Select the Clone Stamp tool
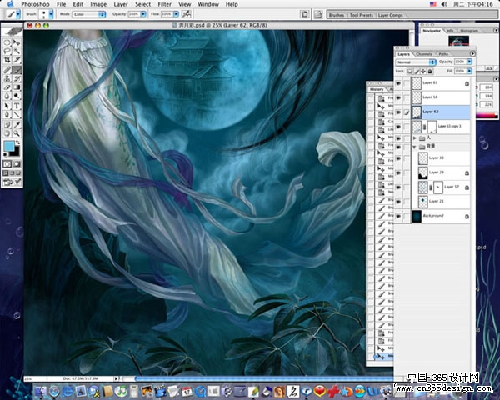 [7, 78]
